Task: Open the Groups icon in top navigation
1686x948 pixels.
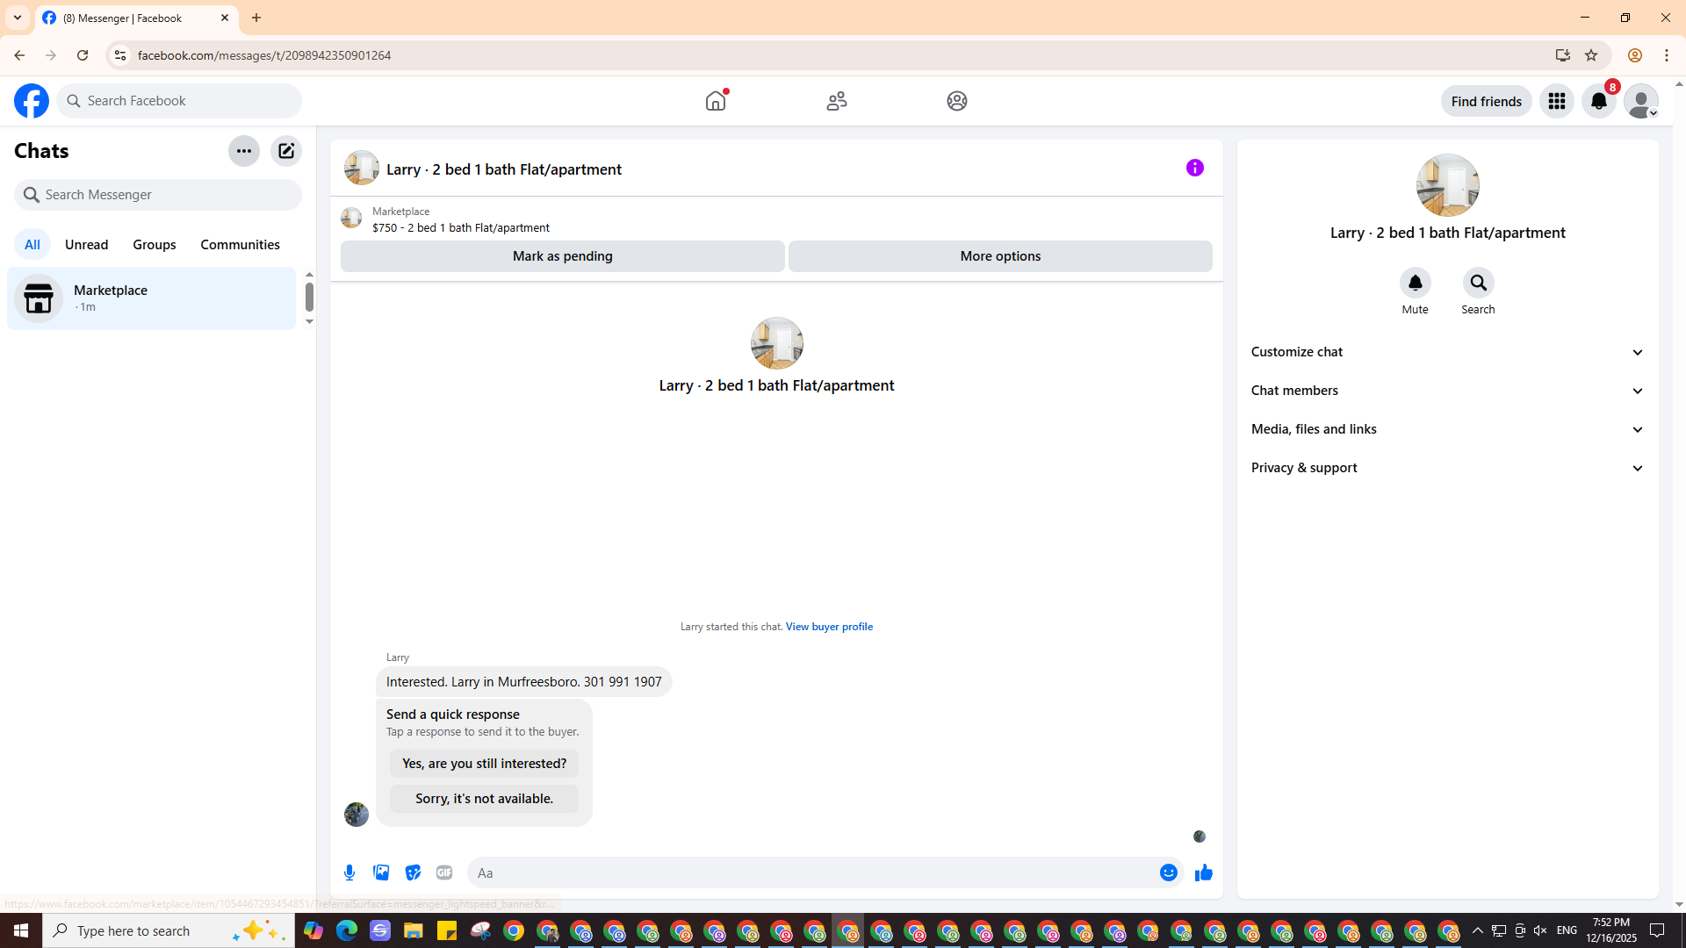Action: (957, 101)
